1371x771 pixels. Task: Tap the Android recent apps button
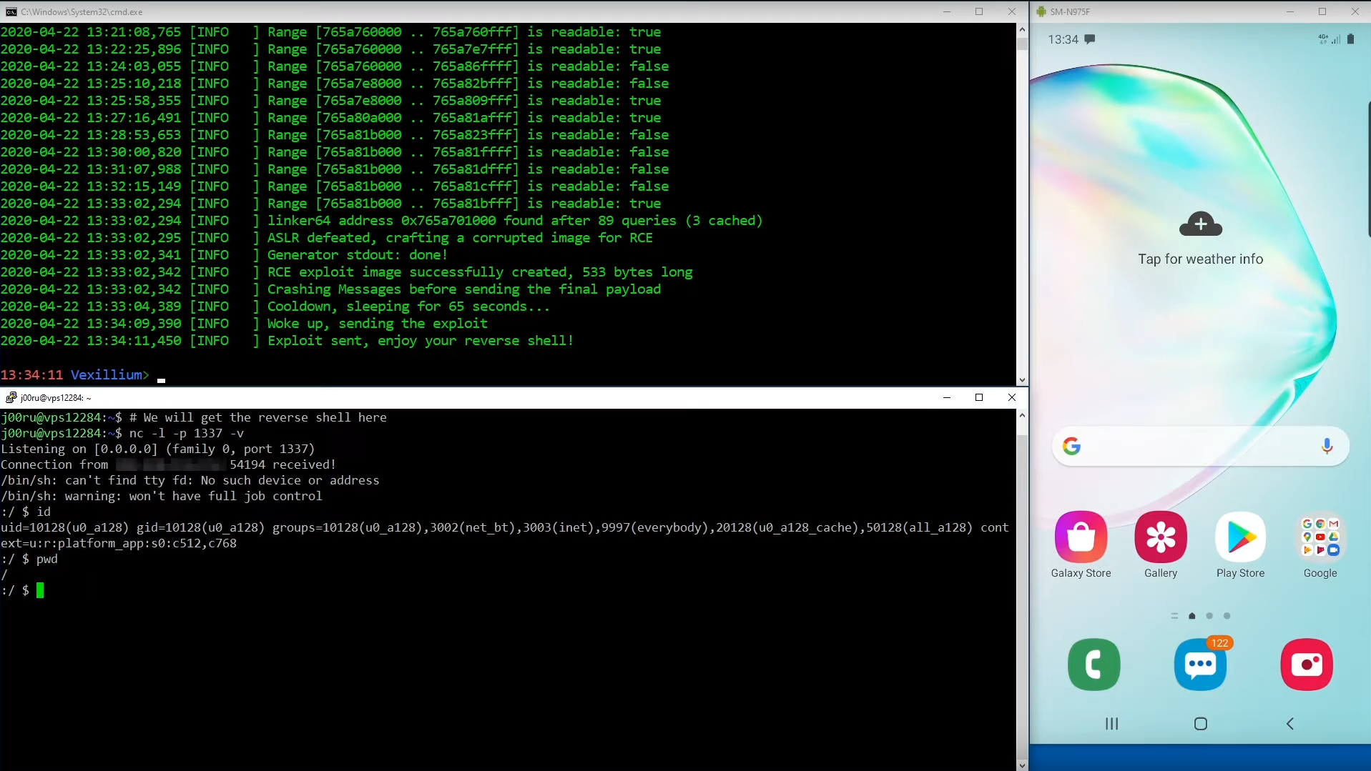1111,724
